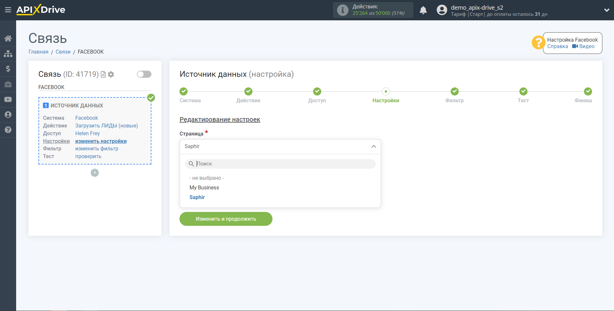Open the home sidebar icon
This screenshot has height=311, width=614.
click(8, 39)
